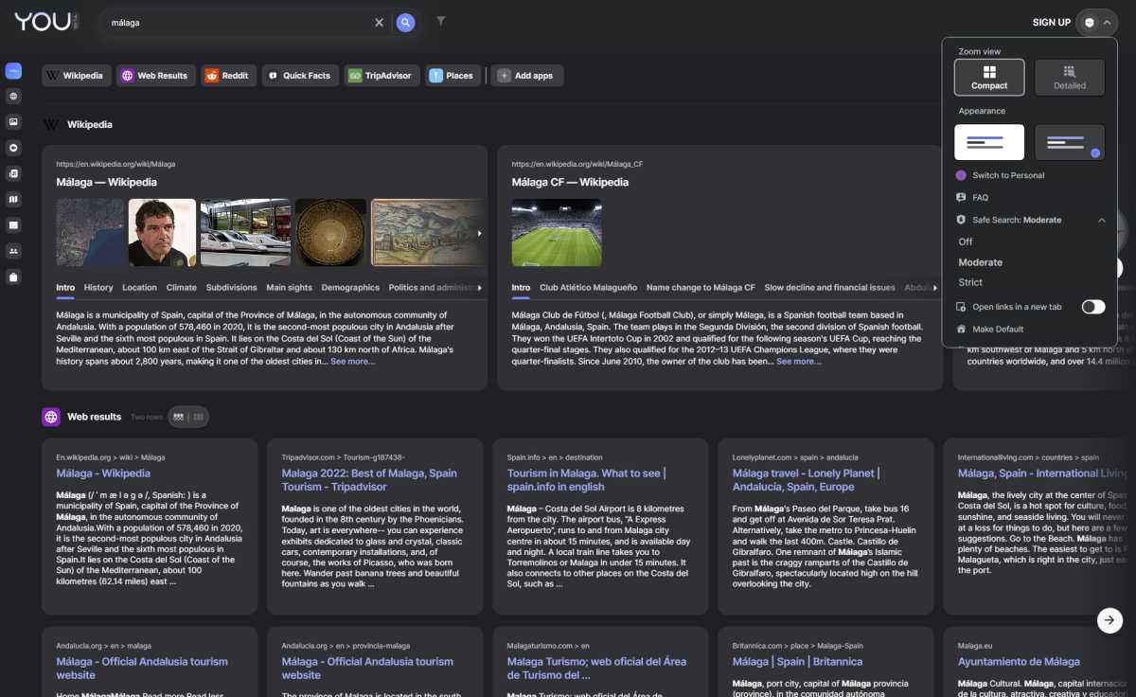Screen dimensions: 1136x697
Task: Choose Detailed zoom view
Action: coord(1070,78)
